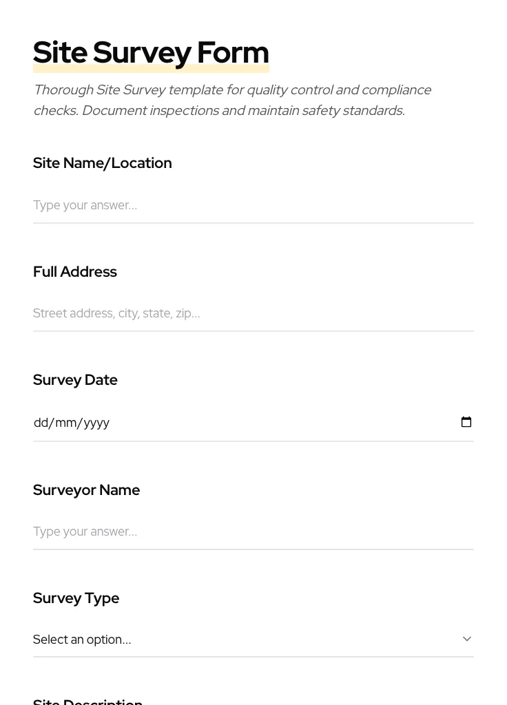This screenshot has width=507, height=705.
Task: Click the Site Description heading
Action: (87, 699)
